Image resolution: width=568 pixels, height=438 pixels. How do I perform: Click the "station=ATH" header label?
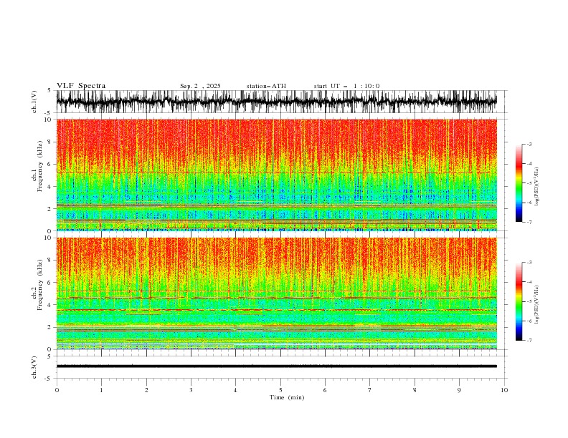click(x=266, y=86)
